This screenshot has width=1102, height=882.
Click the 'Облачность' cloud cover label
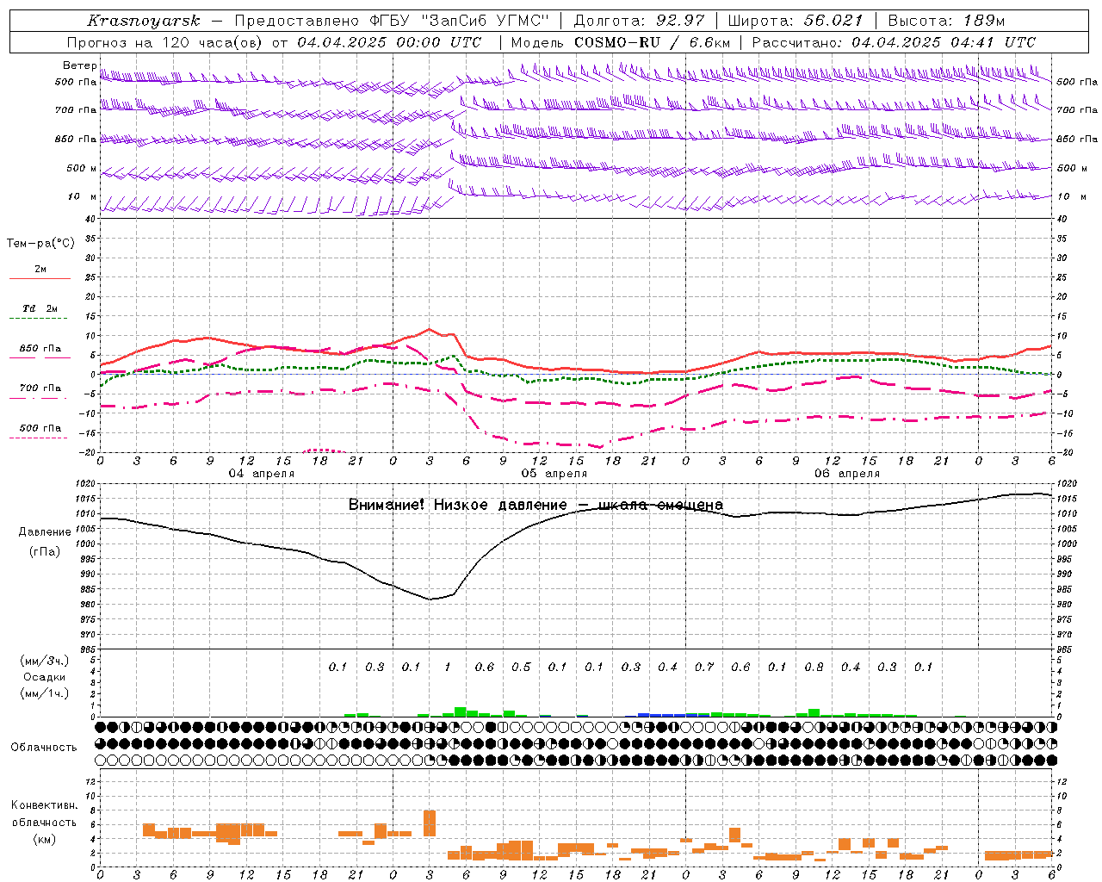44,748
